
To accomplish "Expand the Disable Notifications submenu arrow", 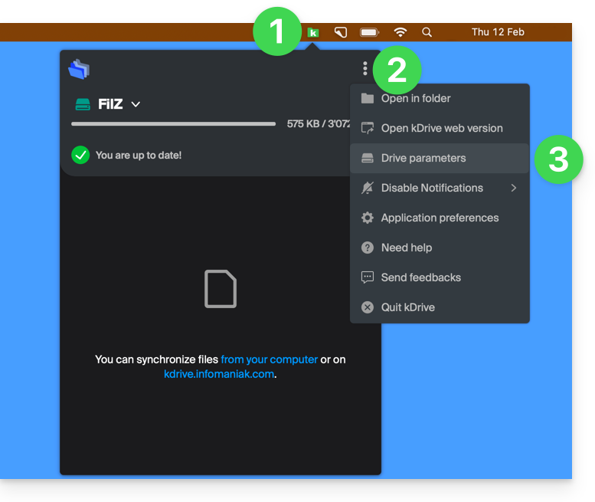I will tap(514, 188).
